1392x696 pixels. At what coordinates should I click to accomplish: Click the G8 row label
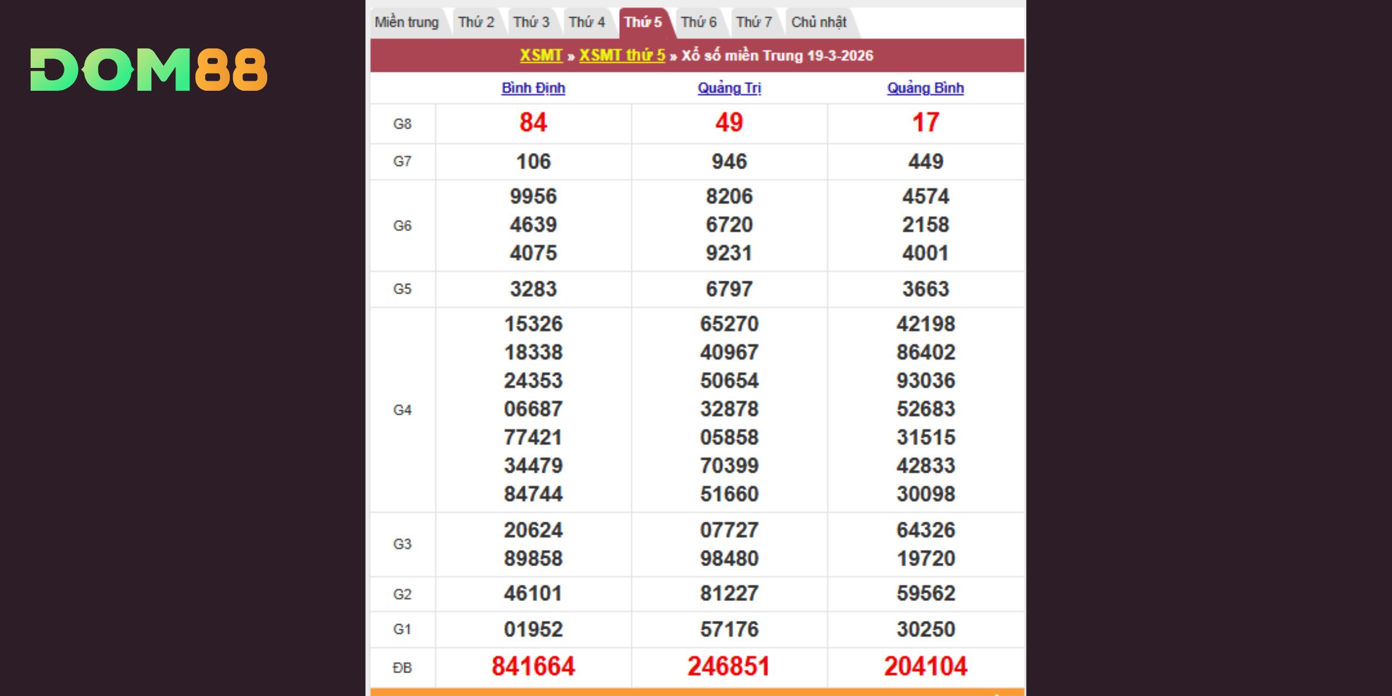402,124
